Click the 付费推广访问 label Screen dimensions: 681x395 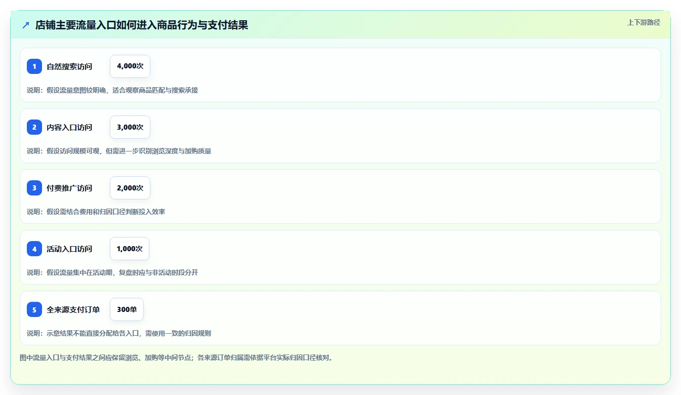69,188
